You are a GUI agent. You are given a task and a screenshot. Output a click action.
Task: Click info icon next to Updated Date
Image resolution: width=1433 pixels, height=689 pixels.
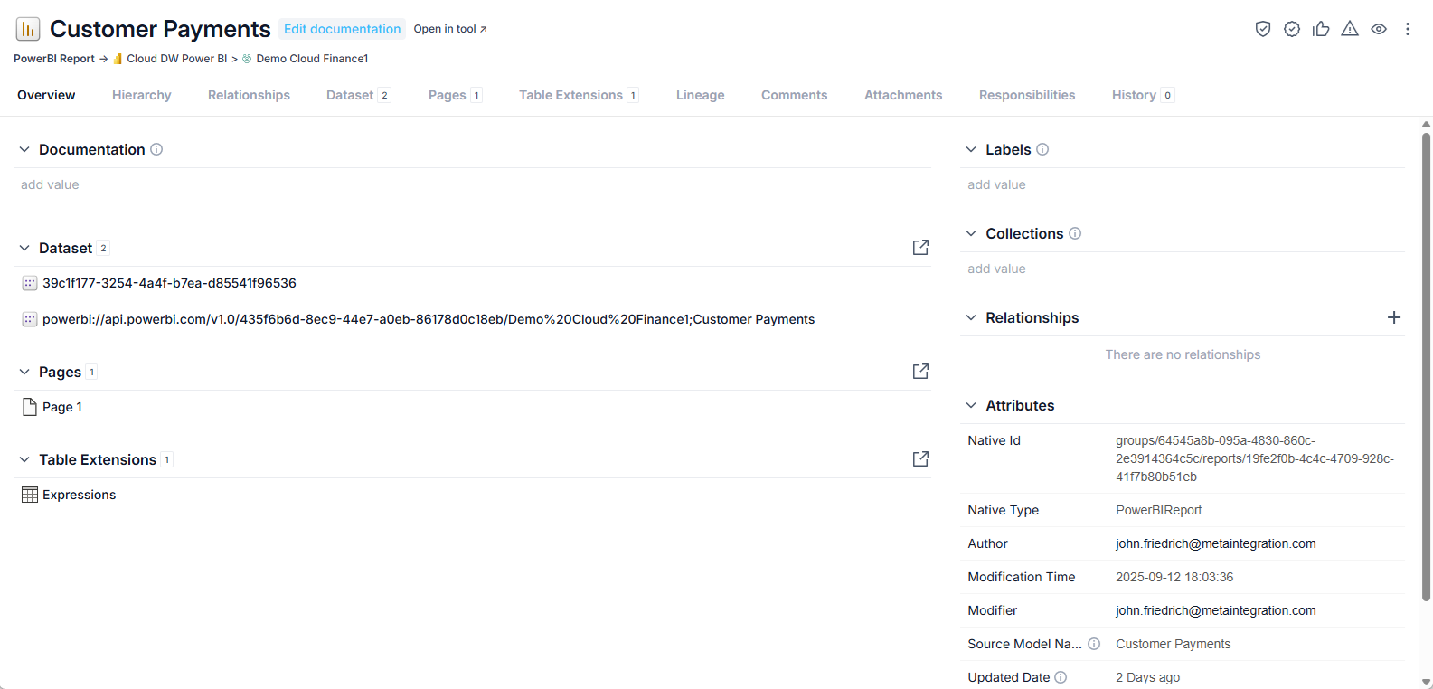pyautogui.click(x=1061, y=677)
